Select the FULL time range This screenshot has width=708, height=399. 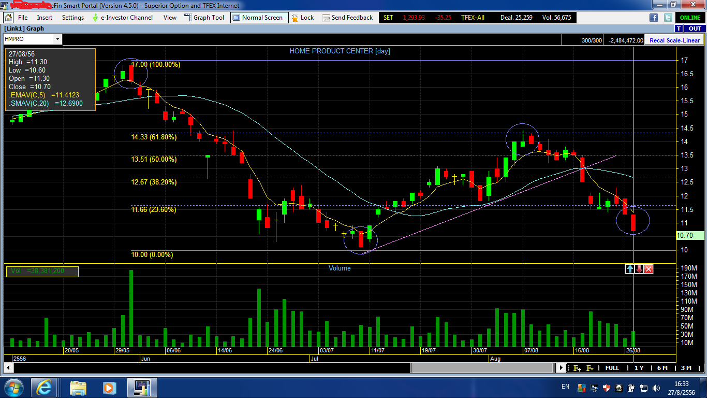[612, 368]
